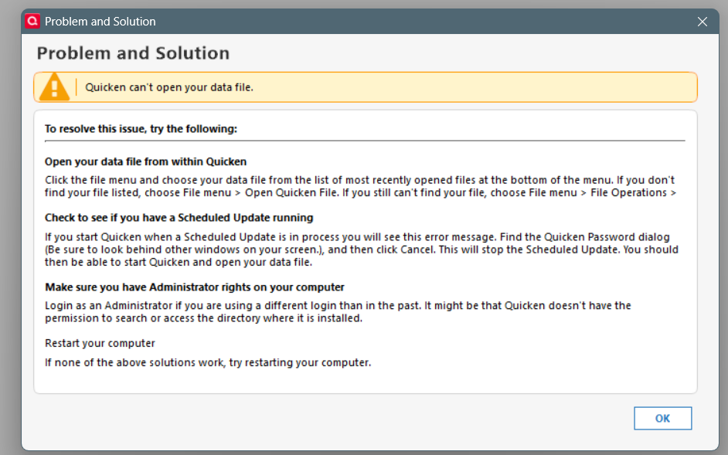728x455 pixels.
Task: Click the If none of the above solutions text
Action: point(208,362)
